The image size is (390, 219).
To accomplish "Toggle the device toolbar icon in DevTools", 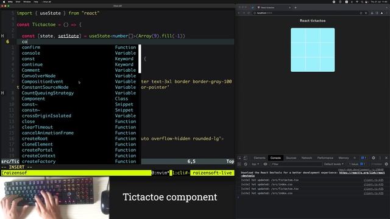I will point(245,158).
